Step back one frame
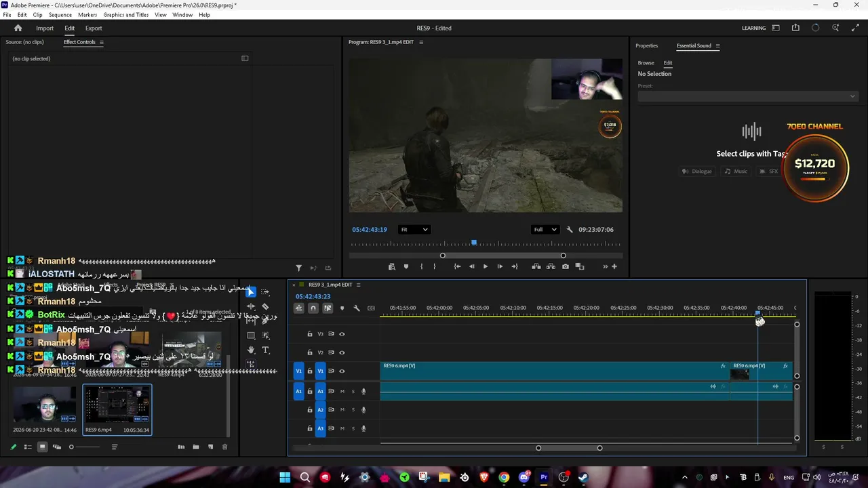The image size is (868, 488). tap(471, 266)
